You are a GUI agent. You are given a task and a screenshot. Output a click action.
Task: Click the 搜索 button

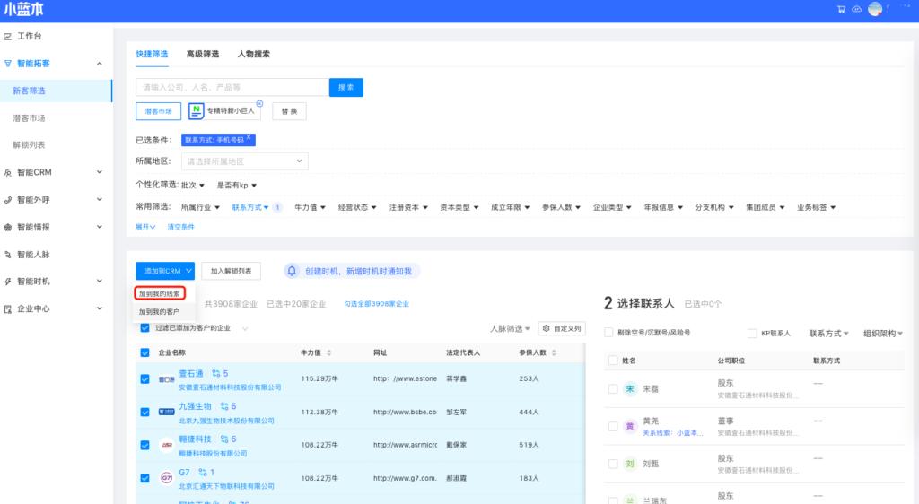346,87
